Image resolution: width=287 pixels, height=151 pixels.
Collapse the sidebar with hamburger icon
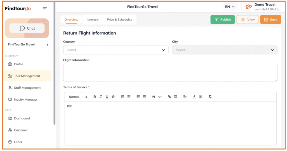point(45,9)
